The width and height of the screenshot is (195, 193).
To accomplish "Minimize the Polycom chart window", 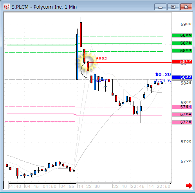I will point(160,7).
